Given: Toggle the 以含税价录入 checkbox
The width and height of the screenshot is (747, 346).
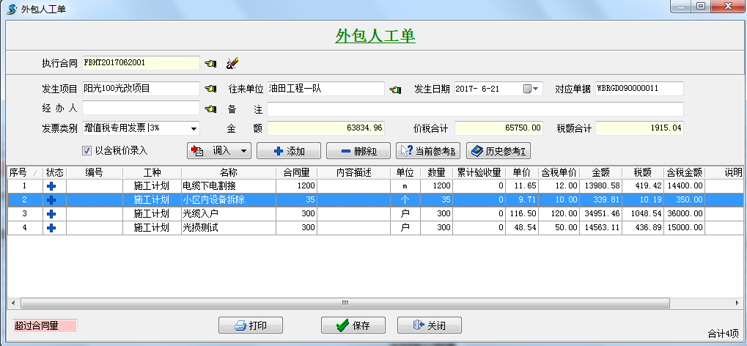Looking at the screenshot, I should pyautogui.click(x=87, y=151).
